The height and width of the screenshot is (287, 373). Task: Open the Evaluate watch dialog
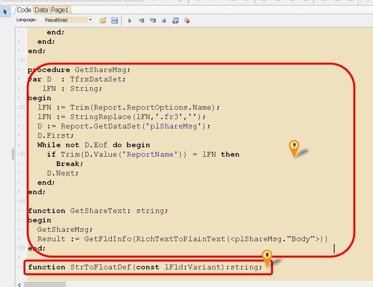pos(175,20)
